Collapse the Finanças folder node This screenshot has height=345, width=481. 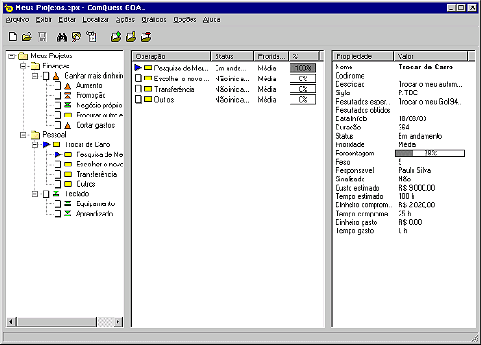[23, 66]
